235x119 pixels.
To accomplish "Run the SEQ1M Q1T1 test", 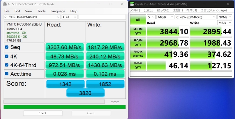I will [138, 43].
